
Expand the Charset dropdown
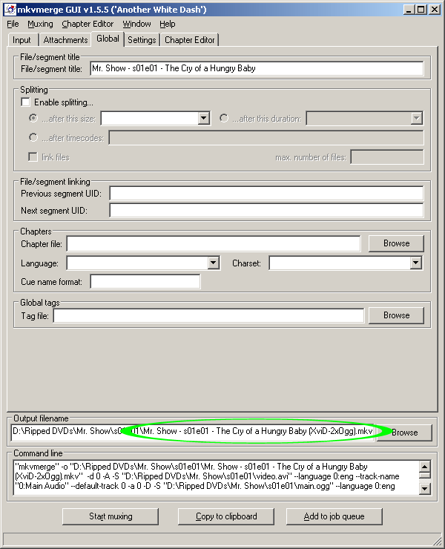point(415,263)
